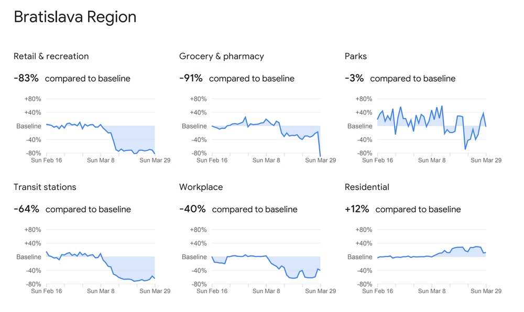Click the Transit stations heading
524x312 pixels.
pyautogui.click(x=45, y=187)
